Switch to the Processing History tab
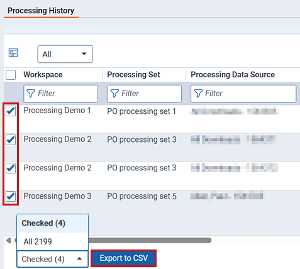 (x=41, y=11)
